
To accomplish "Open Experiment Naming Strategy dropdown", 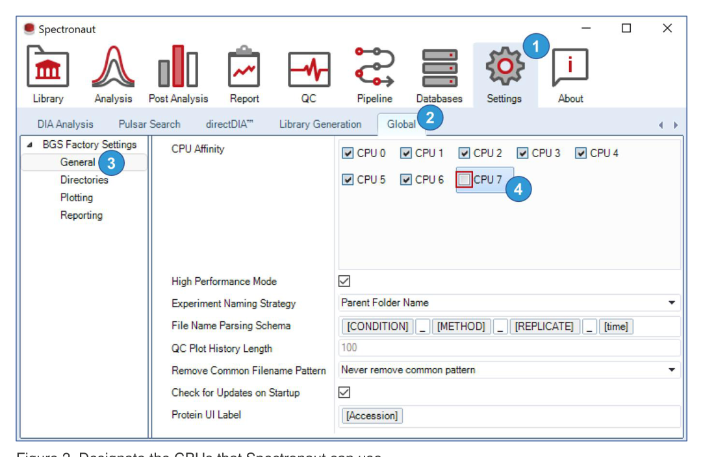I will 509,303.
